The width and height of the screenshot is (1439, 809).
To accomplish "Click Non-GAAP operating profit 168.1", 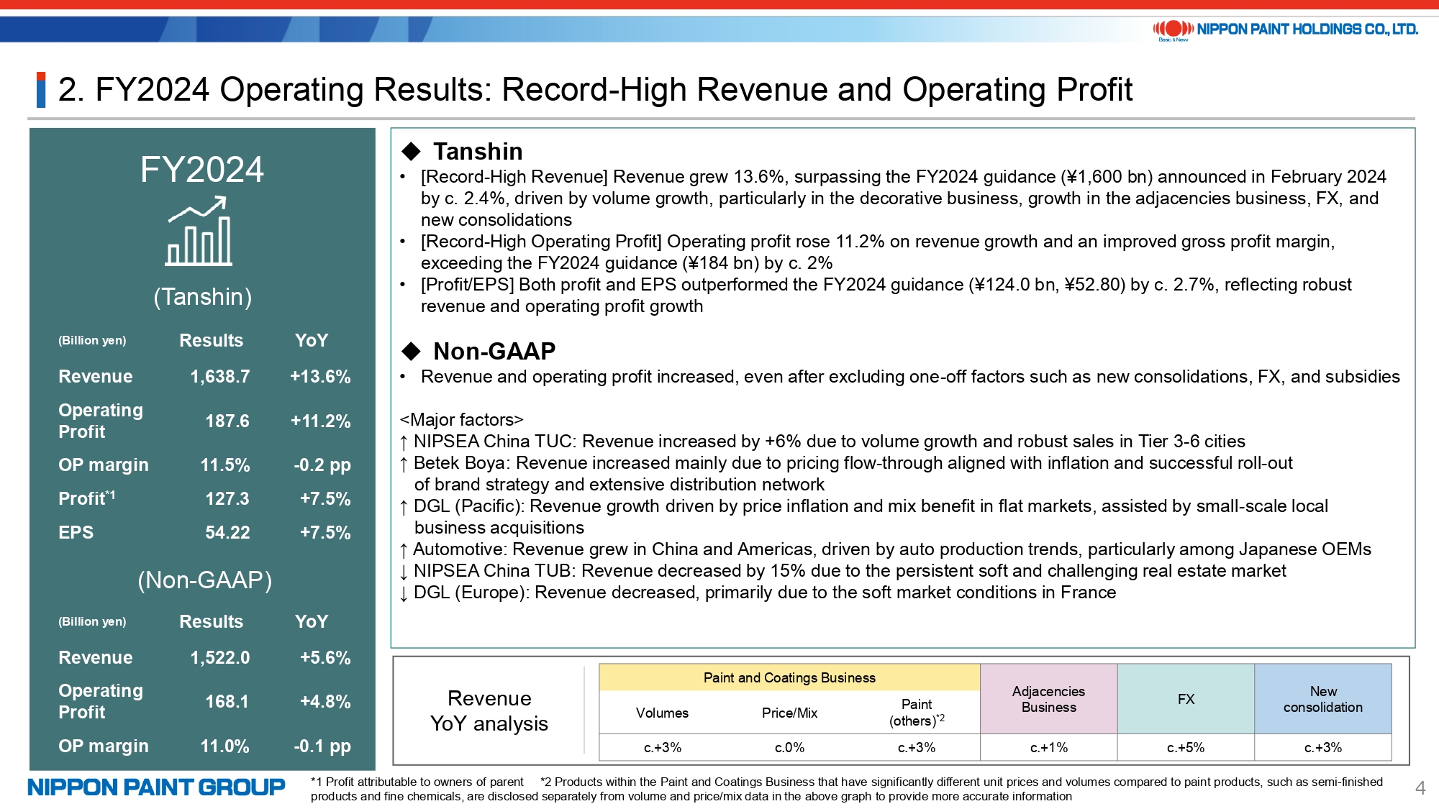I will 227,701.
